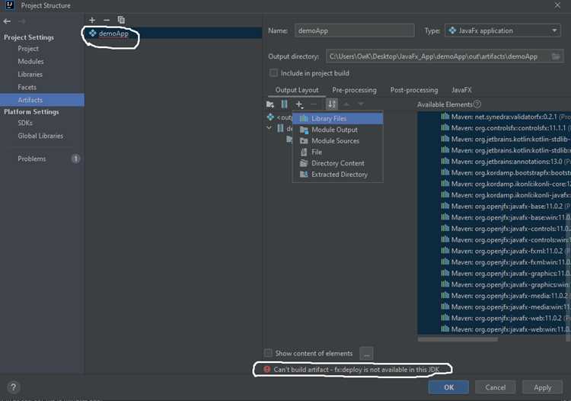Click the add copy-of plus button
Screen dimensions: 571x401
[299, 104]
